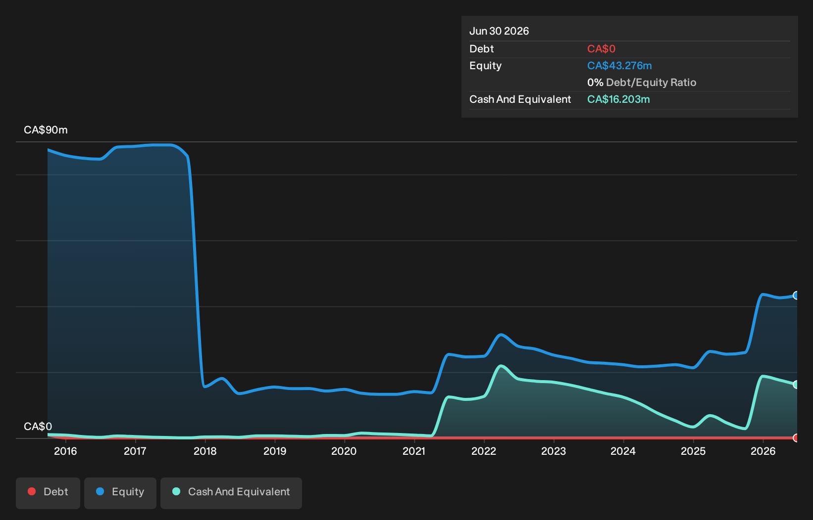The width and height of the screenshot is (813, 520).
Task: Click the CA$90m y-axis label
Action: (46, 130)
